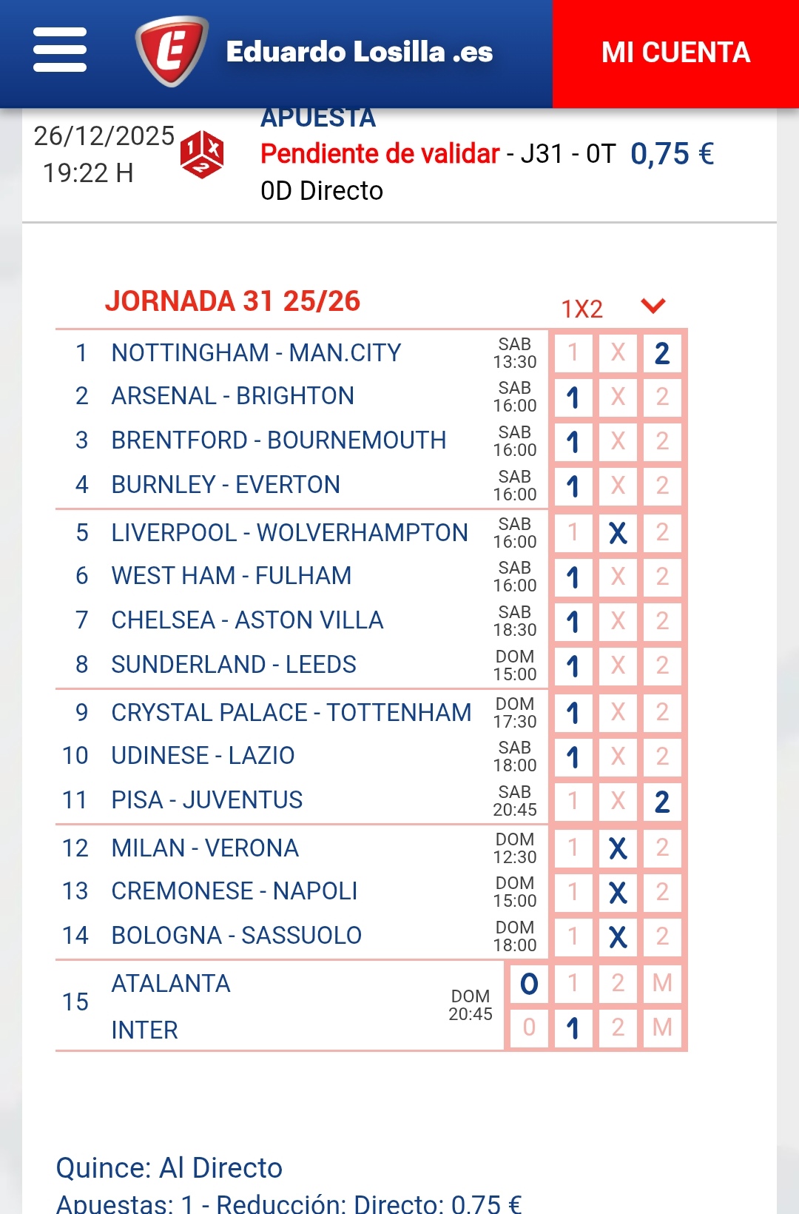Select 1 for Chelsea - Aston Villa

[x=573, y=622]
